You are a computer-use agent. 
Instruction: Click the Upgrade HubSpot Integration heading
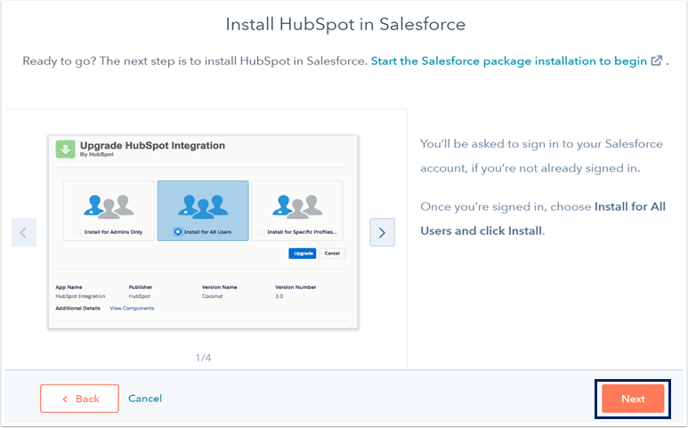152,146
